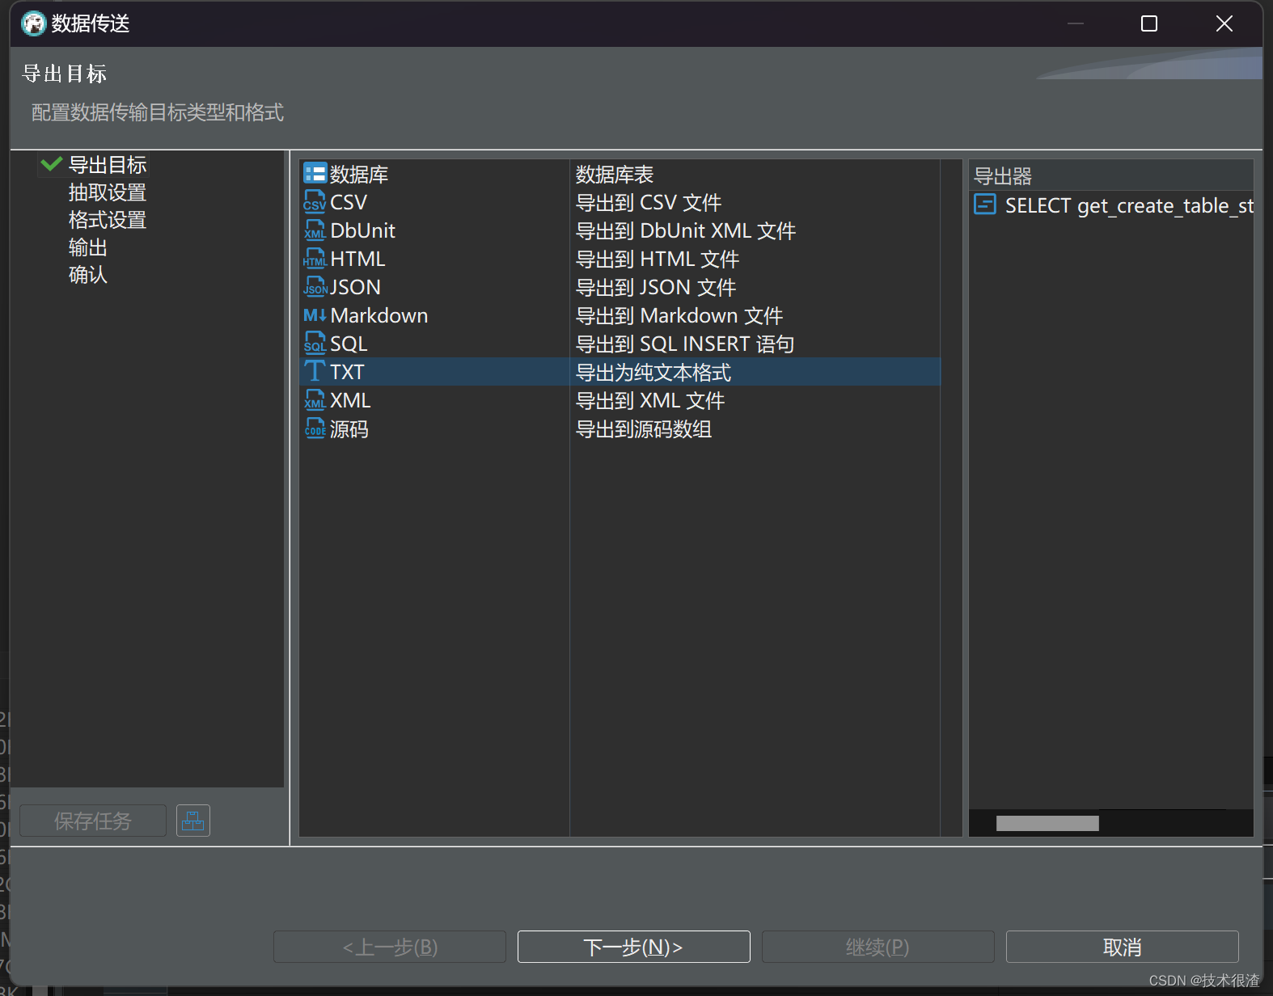Click the DBeaver app icon in title bar
This screenshot has width=1273, height=996.
tap(34, 23)
